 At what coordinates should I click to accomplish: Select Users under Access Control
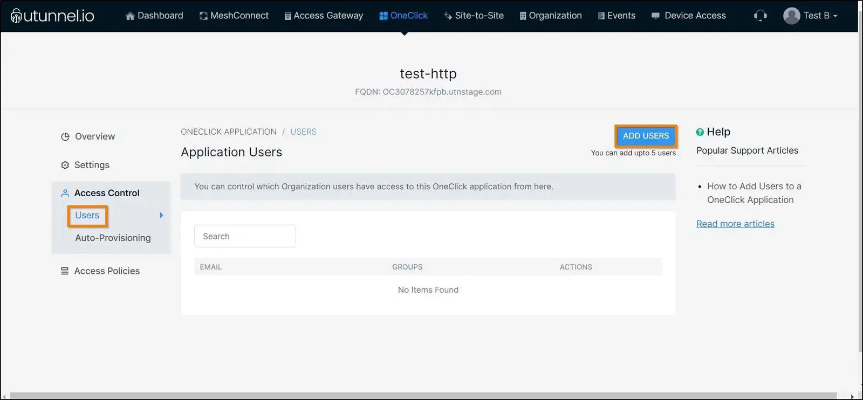[x=87, y=216]
